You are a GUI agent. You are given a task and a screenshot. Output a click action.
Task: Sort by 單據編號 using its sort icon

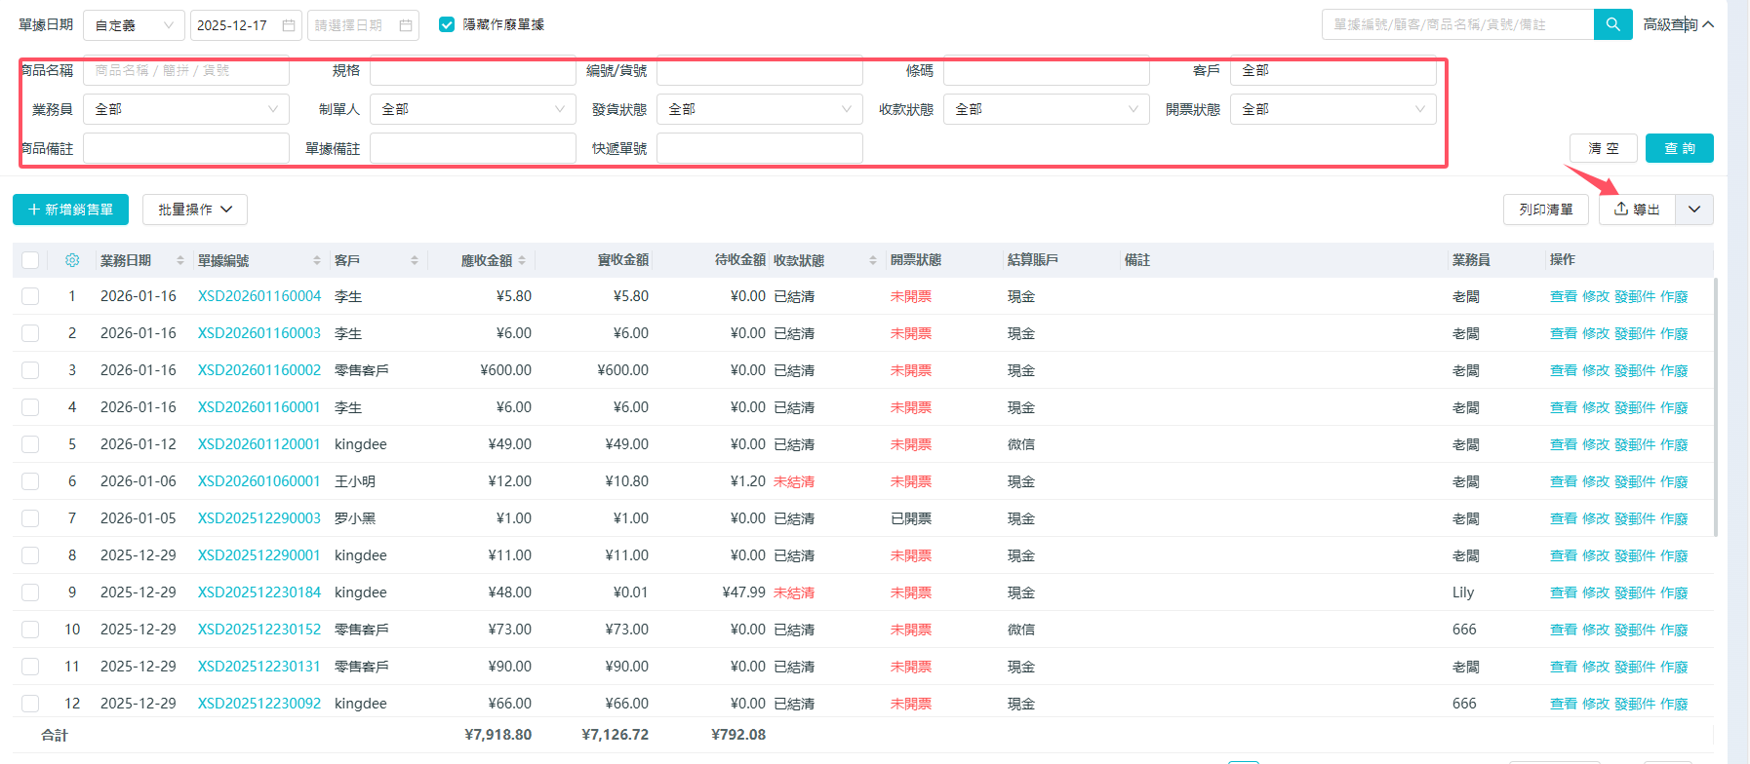coord(317,260)
